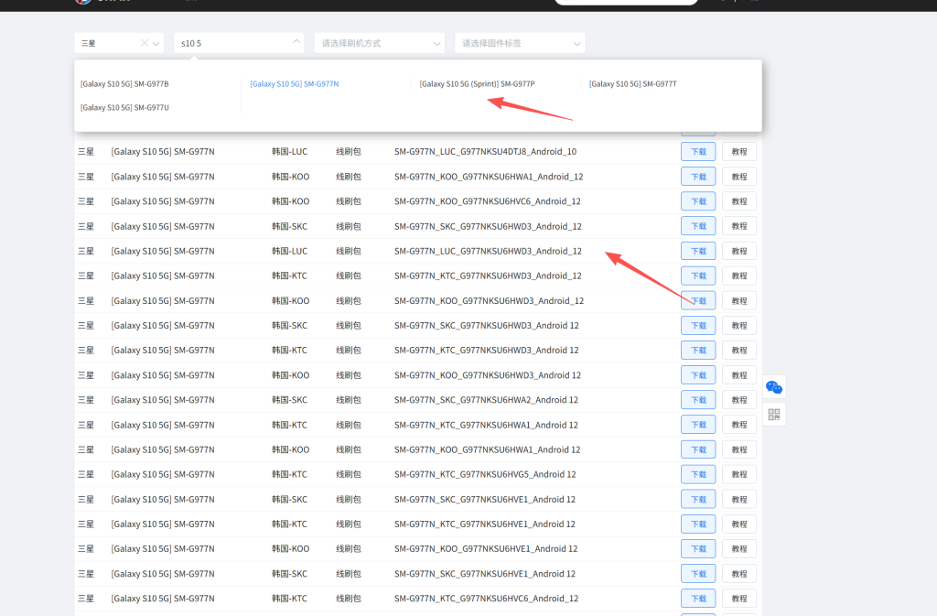Select the SM-G977B model option
The height and width of the screenshot is (616, 937).
[x=124, y=83]
